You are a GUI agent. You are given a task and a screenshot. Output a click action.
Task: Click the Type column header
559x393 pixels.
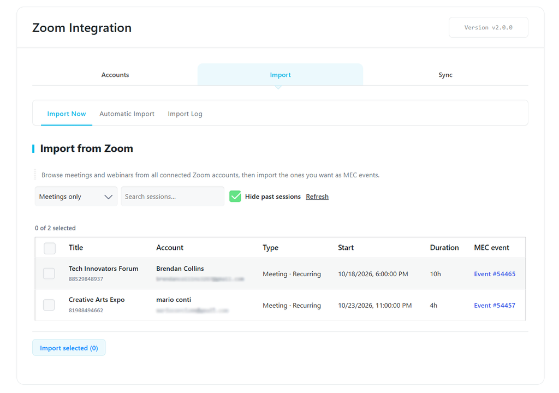pyautogui.click(x=271, y=247)
